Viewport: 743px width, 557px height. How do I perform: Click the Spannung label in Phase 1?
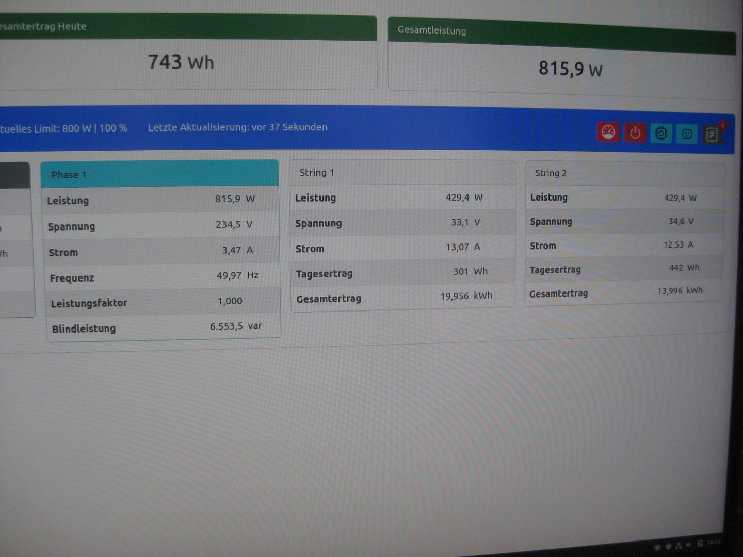tap(71, 226)
